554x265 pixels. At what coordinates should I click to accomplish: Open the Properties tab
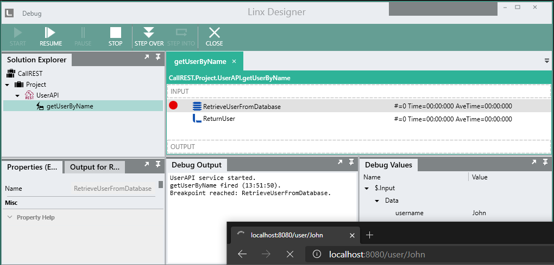click(32, 167)
